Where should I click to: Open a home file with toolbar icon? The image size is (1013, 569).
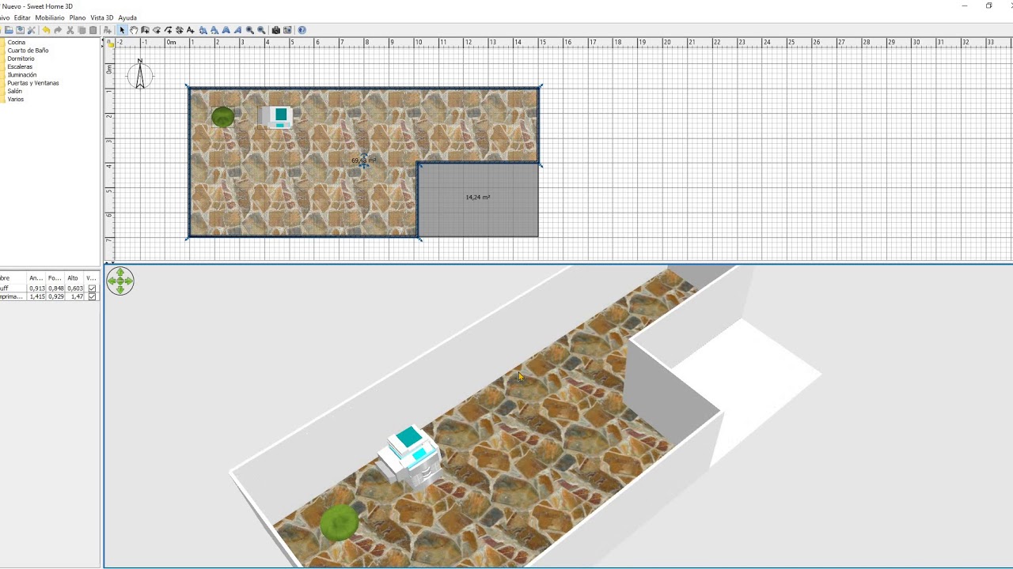click(x=9, y=30)
